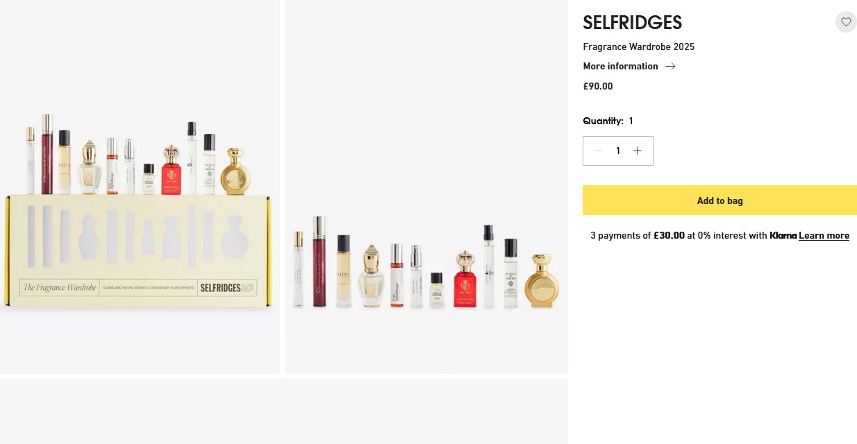The height and width of the screenshot is (444, 857).
Task: Decrease quantity with the minus button
Action: tap(598, 151)
